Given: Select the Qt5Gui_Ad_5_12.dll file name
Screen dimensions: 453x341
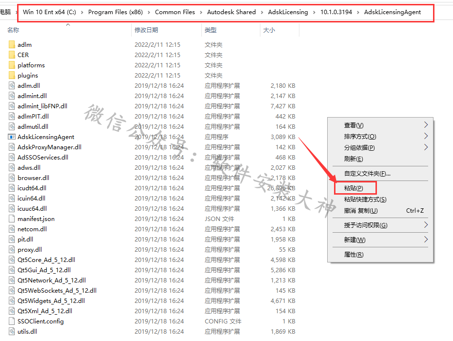Looking at the screenshot, I should pyautogui.click(x=44, y=270).
